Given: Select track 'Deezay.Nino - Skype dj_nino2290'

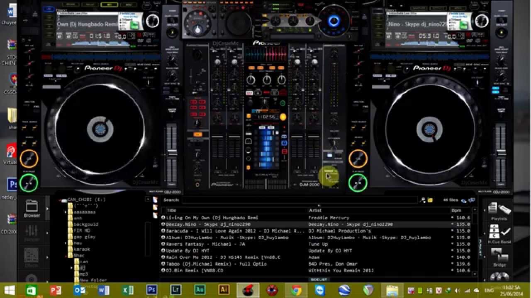Looking at the screenshot, I should click(208, 224).
